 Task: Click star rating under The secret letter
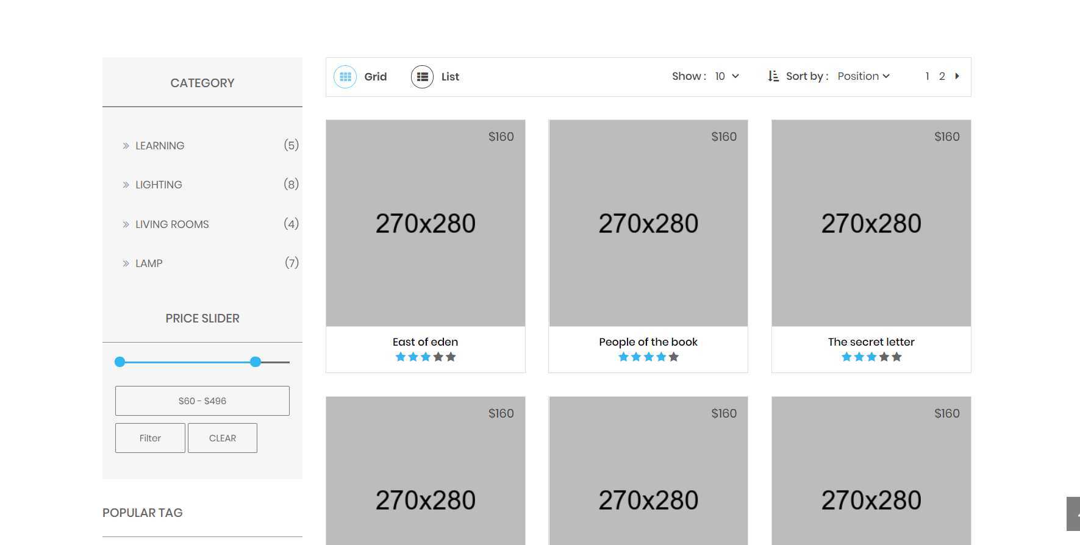click(871, 357)
